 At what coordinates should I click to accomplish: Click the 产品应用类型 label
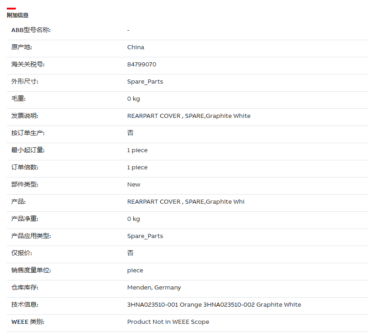[x=31, y=236]
